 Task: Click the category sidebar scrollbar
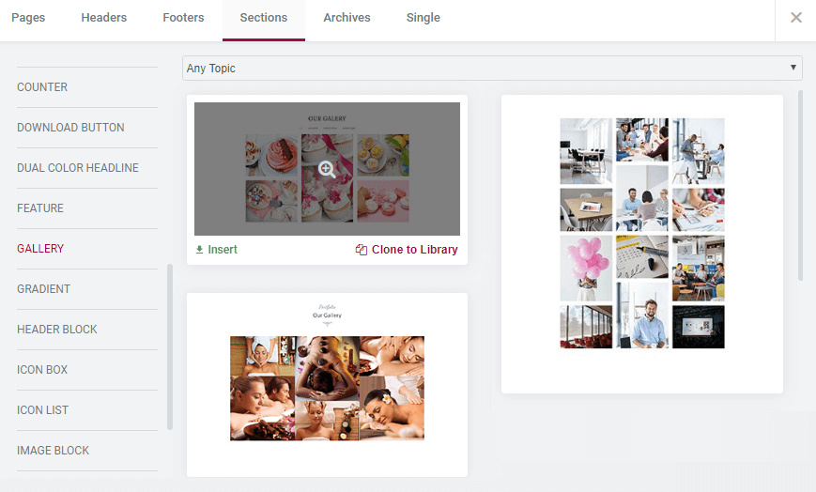170,347
